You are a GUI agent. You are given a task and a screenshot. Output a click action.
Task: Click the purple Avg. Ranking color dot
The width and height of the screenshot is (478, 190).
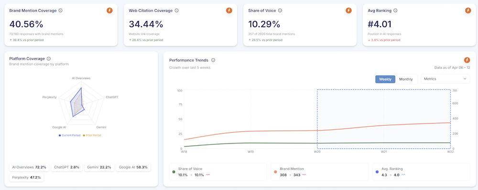(x=377, y=172)
